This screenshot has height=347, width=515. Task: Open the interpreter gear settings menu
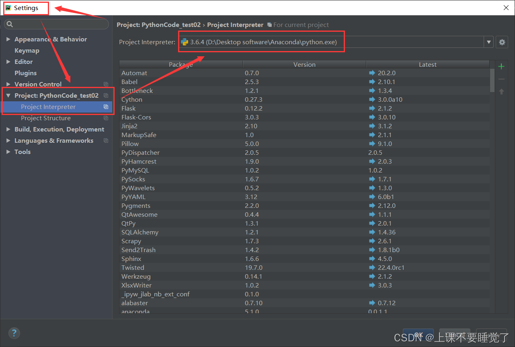point(502,42)
